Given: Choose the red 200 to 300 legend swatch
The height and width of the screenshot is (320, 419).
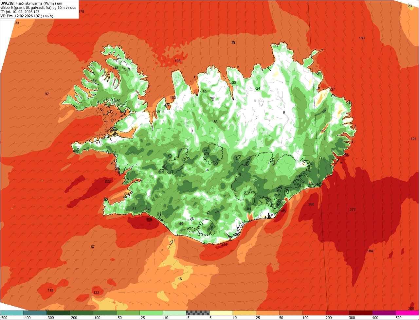Looking at the screenshot, I should [x=337, y=313].
